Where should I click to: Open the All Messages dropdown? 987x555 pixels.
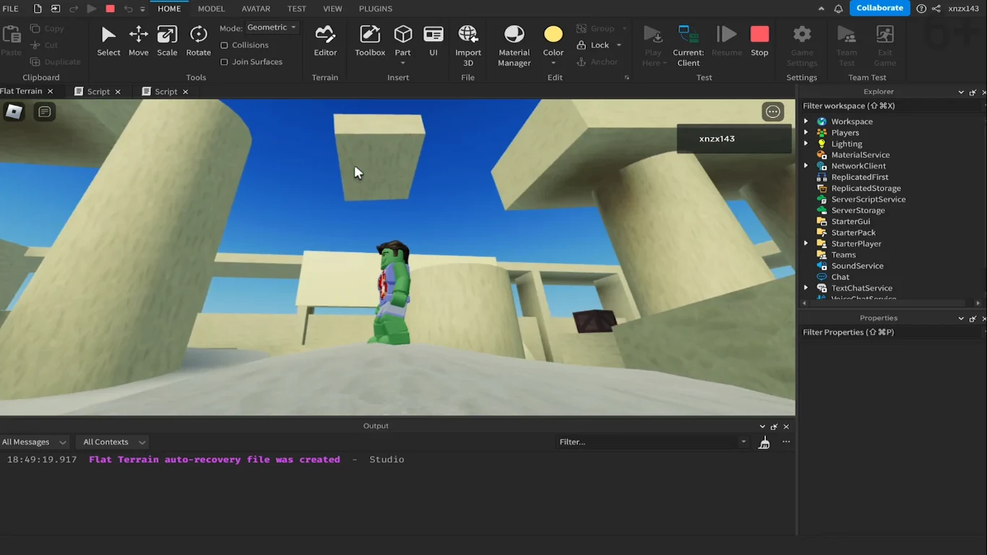coord(33,442)
